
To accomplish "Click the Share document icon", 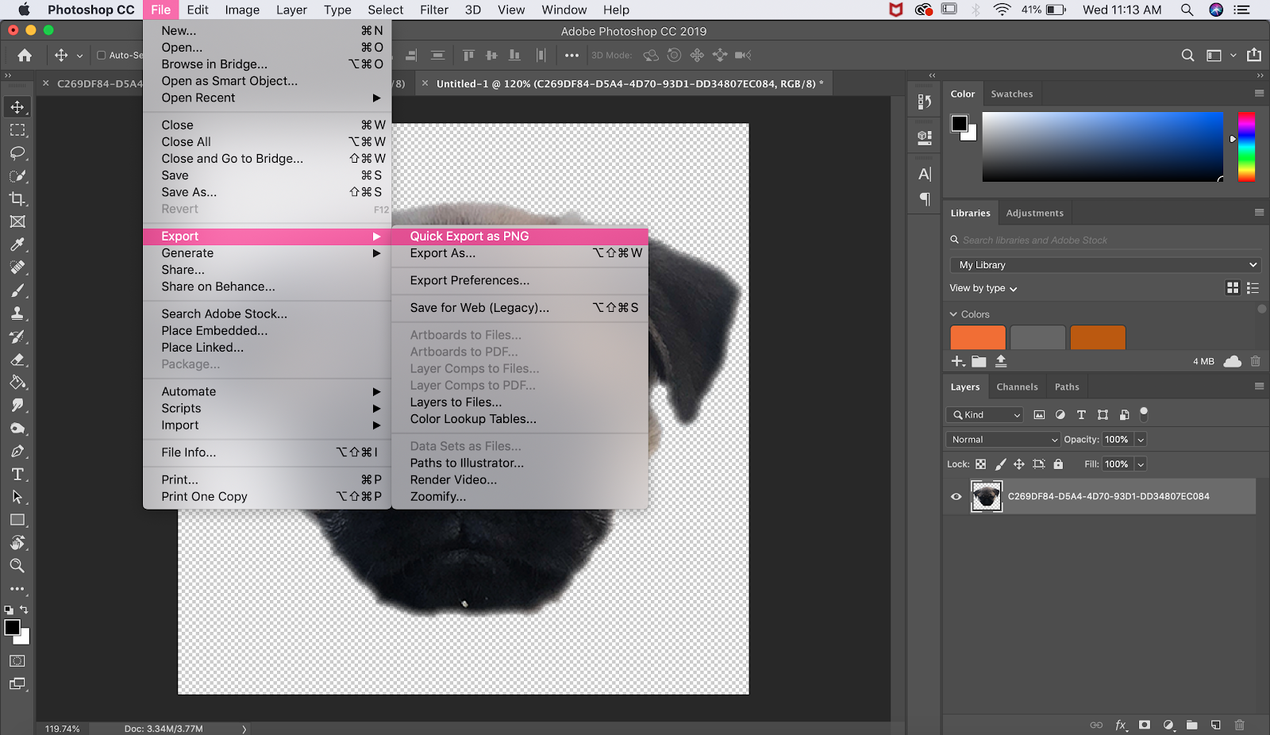I will tap(1254, 55).
